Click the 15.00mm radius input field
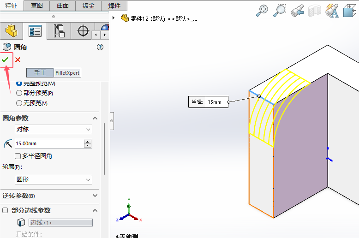This screenshot has width=359, height=238. pyautogui.click(x=49, y=144)
